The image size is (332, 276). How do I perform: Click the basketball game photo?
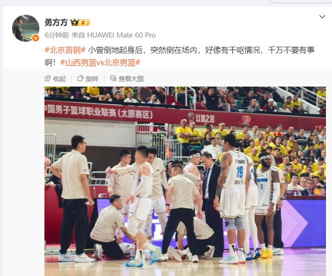point(185,181)
